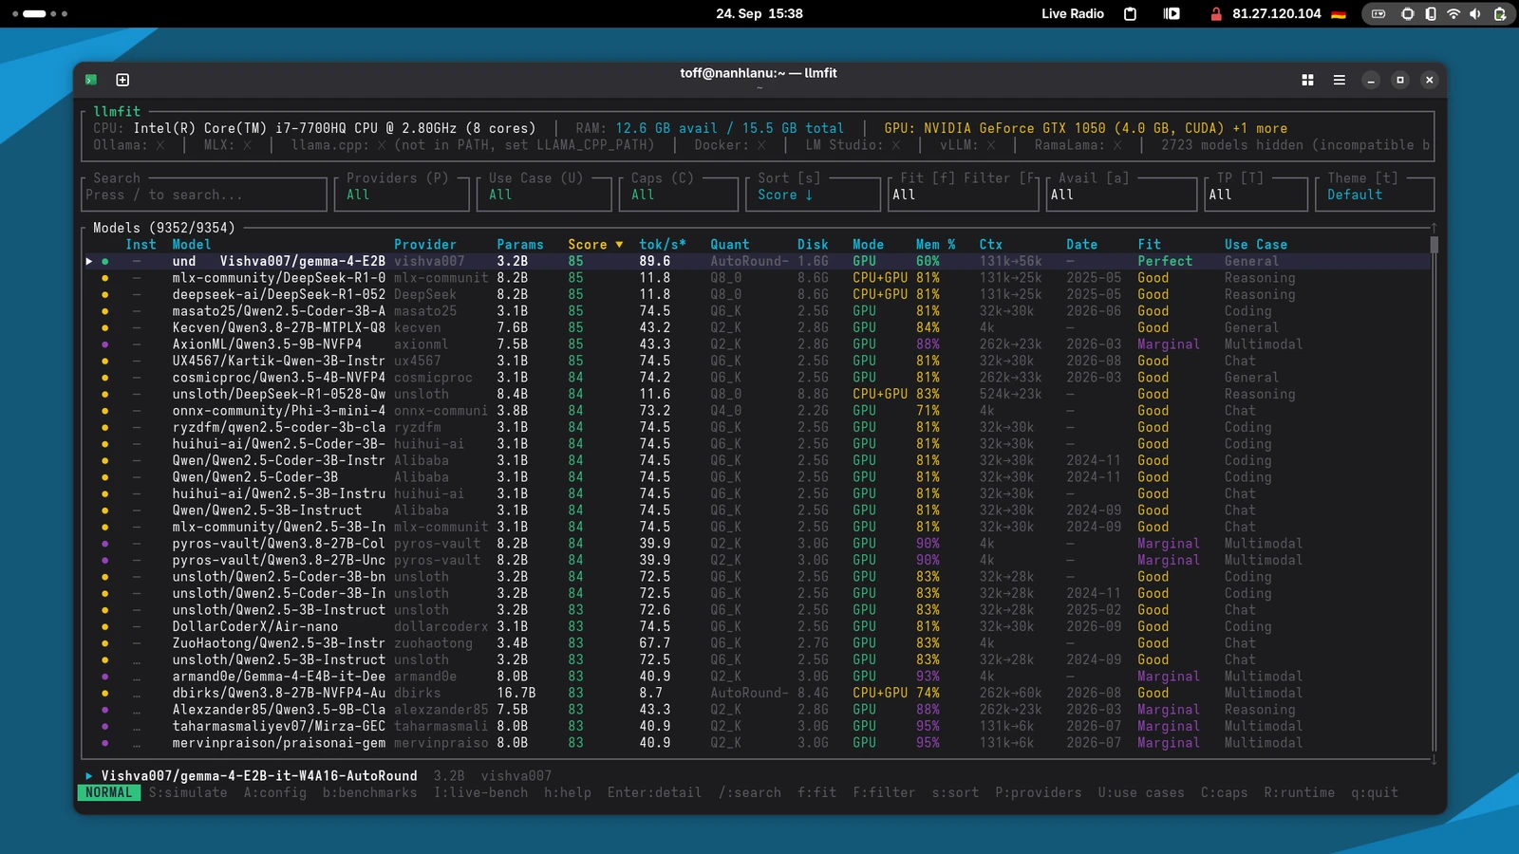Image resolution: width=1519 pixels, height=854 pixels.
Task: Click the German flag icon in the top bar
Action: pos(1339,14)
